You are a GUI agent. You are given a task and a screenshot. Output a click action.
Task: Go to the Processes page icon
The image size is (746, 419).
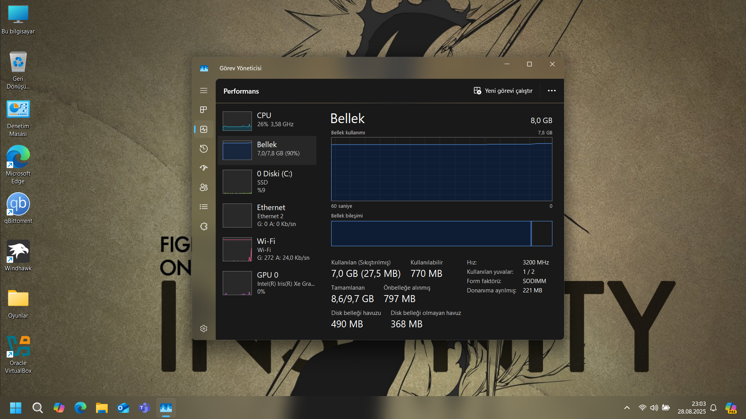204,110
